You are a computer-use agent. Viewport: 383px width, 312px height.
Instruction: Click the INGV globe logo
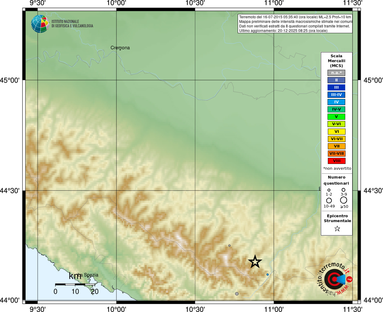[40, 24]
